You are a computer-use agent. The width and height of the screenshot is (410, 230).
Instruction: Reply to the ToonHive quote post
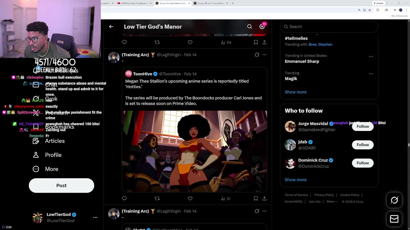(x=124, y=198)
